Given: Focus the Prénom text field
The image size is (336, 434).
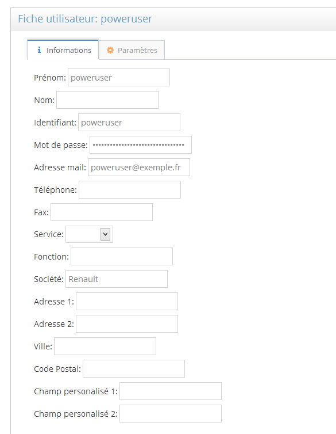Looking at the screenshot, I should pyautogui.click(x=119, y=78).
